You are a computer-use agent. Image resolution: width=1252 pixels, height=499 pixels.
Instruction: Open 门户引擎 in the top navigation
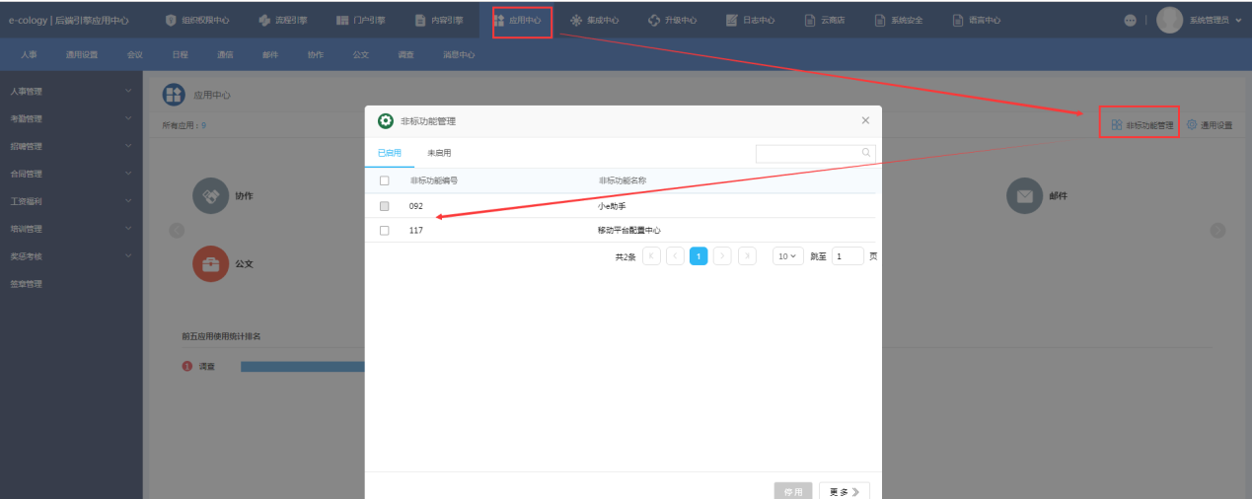[x=360, y=20]
